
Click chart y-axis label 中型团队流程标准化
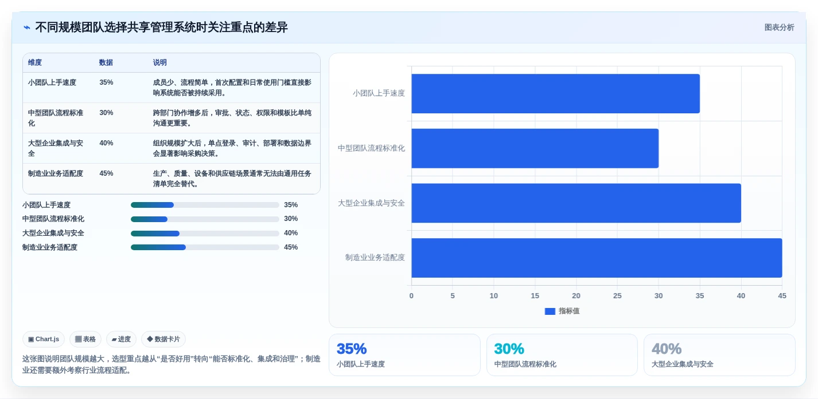371,148
